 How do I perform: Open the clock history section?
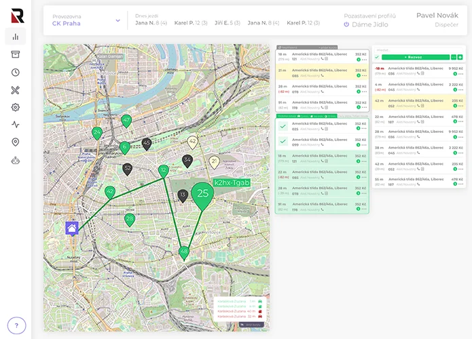click(x=15, y=72)
